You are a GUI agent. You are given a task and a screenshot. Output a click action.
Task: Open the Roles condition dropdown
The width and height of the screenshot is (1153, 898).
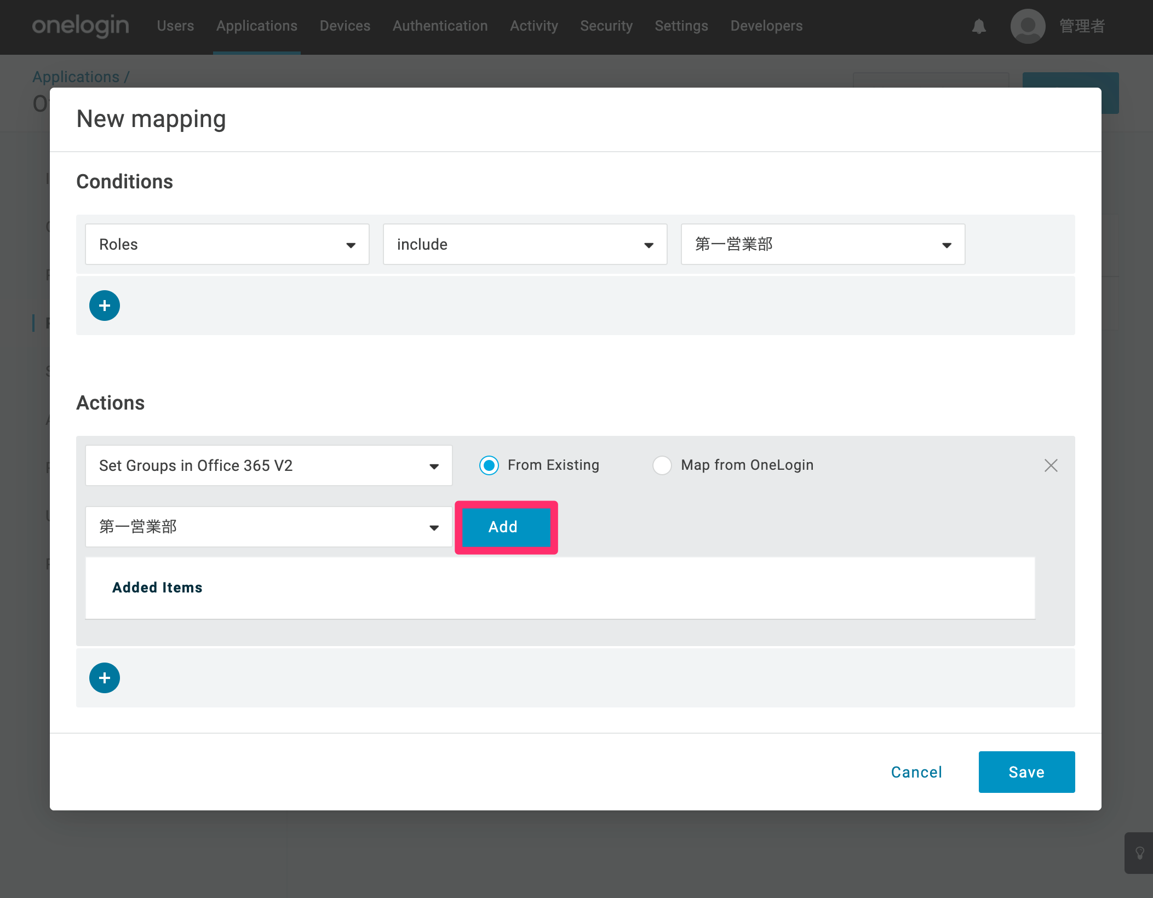227,244
